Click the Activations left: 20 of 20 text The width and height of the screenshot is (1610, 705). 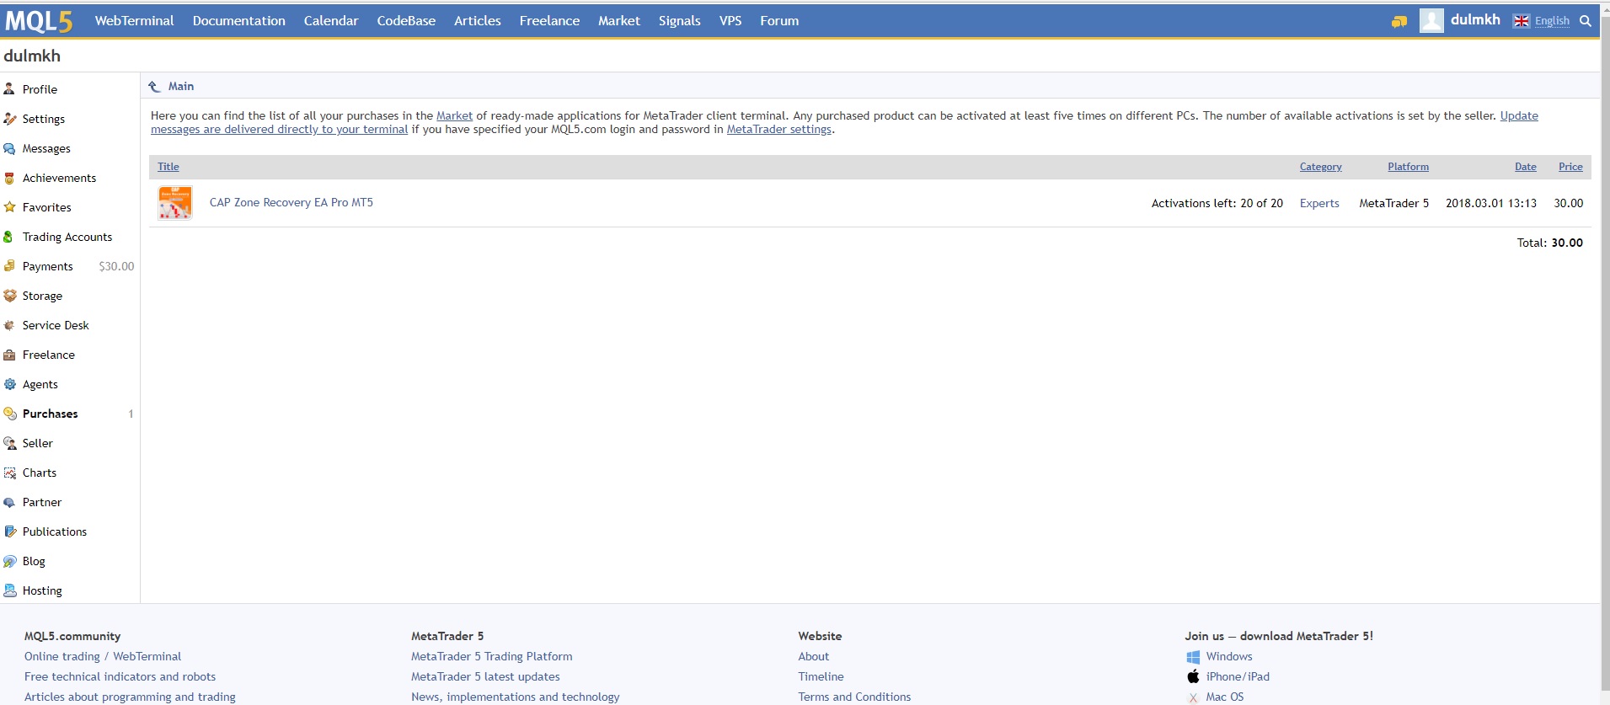(x=1217, y=203)
